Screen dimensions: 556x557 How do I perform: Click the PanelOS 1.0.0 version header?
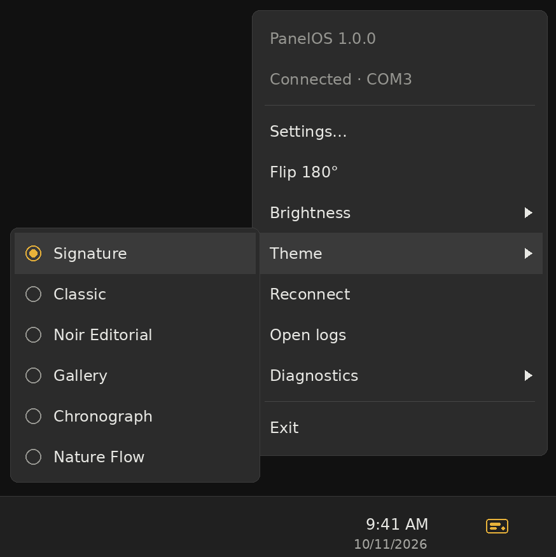[x=323, y=38]
